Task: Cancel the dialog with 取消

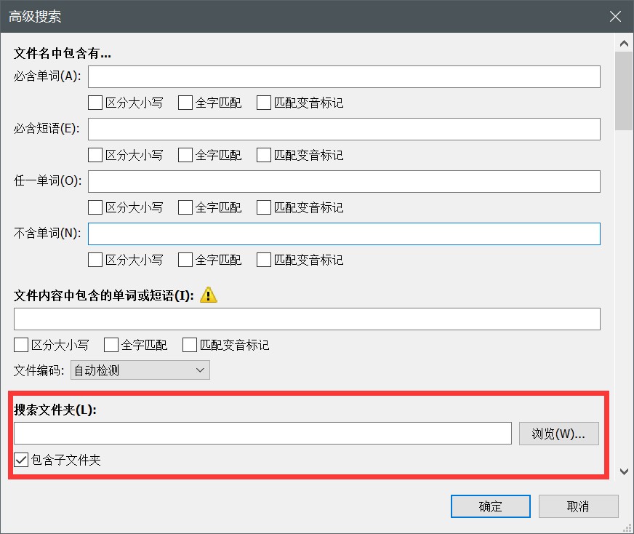Action: [578, 506]
